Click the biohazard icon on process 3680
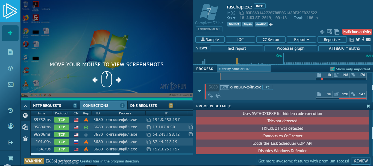 tap(218, 96)
